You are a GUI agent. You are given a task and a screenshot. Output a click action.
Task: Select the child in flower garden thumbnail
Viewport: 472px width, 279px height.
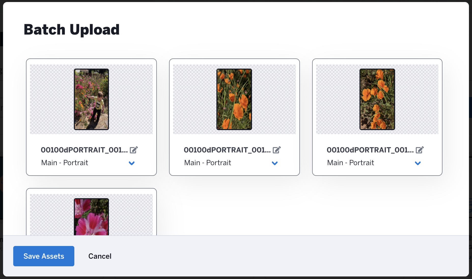tap(91, 99)
